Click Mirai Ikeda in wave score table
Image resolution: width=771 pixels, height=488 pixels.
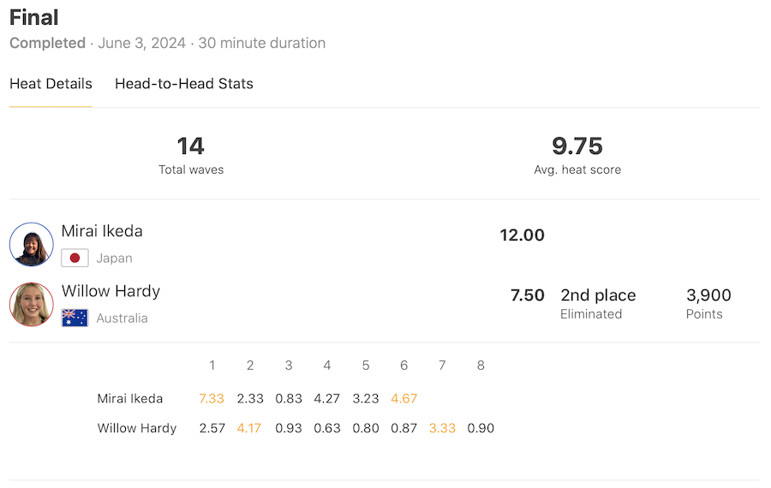coord(130,398)
